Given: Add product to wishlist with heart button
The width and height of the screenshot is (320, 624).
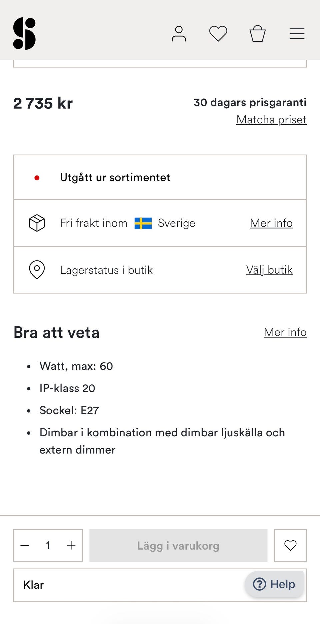Looking at the screenshot, I should coord(290,546).
